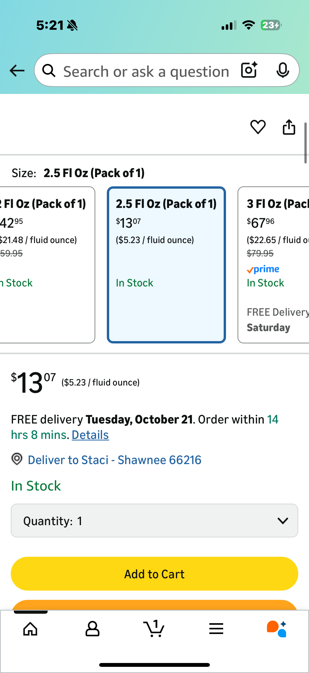Open the Rufus AI assistant tab
This screenshot has height=673, width=309.
277,629
